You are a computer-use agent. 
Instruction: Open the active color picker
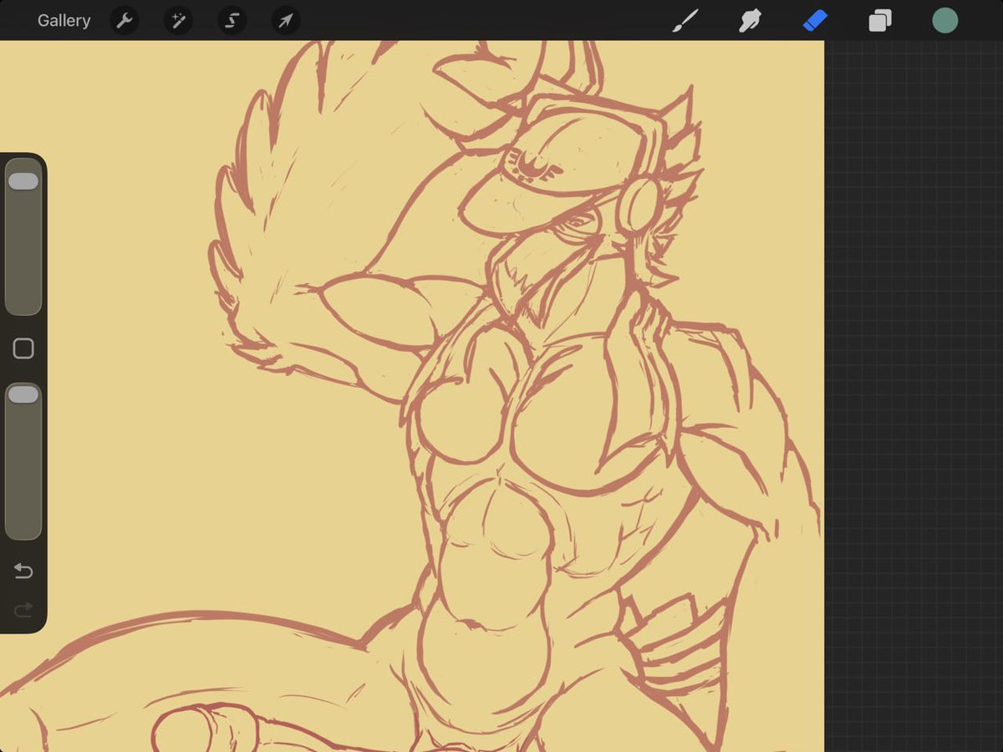[x=944, y=20]
